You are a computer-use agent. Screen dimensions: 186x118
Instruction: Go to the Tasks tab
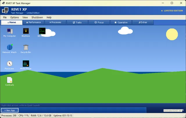77,22
